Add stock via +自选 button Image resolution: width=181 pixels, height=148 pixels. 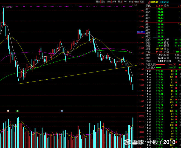(x=137, y=2)
